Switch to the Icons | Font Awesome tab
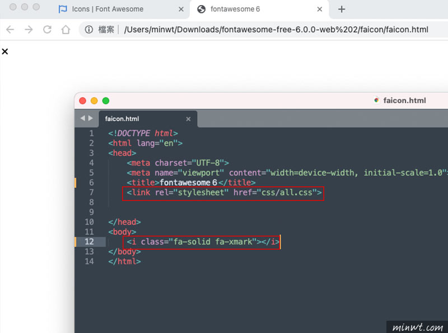Viewport: 448px width, 333px height. pyautogui.click(x=108, y=9)
